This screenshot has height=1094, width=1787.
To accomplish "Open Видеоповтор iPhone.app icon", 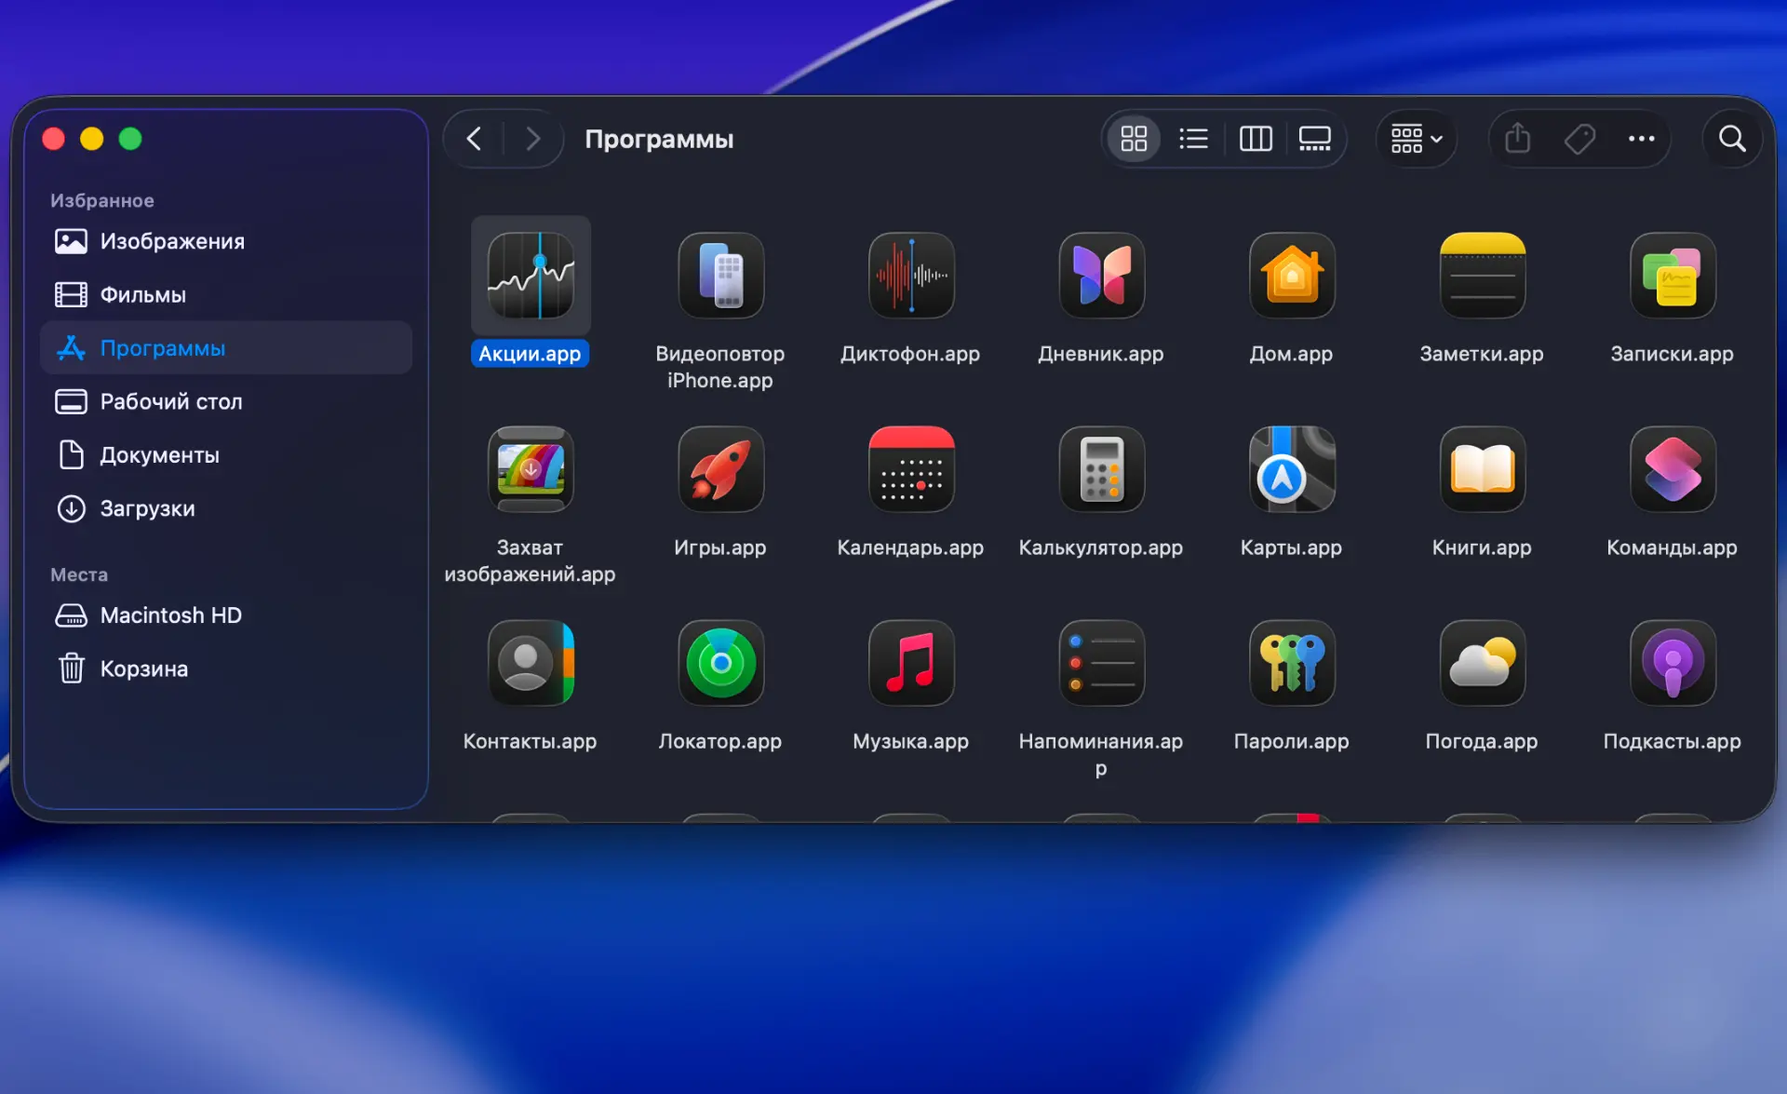I will pyautogui.click(x=720, y=276).
